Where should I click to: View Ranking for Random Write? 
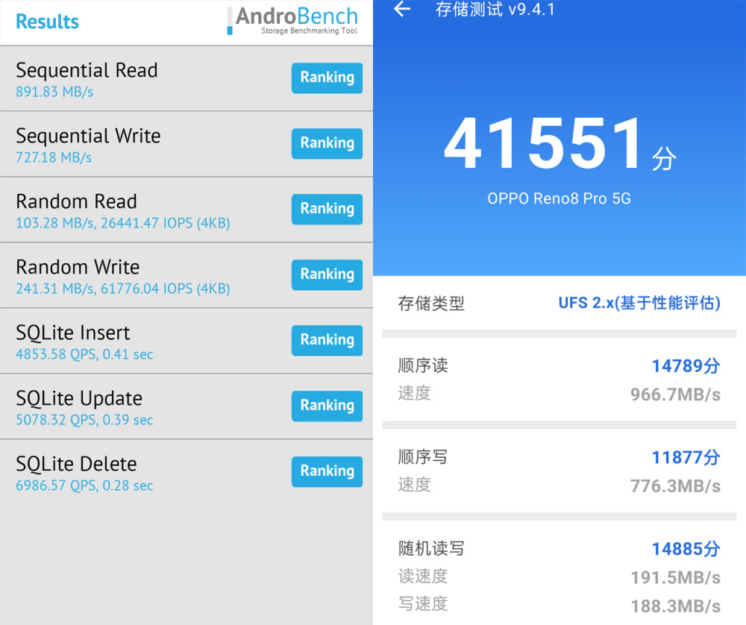327,274
